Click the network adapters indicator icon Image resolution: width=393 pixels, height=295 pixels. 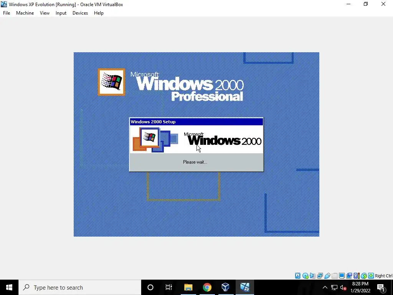pyautogui.click(x=320, y=276)
